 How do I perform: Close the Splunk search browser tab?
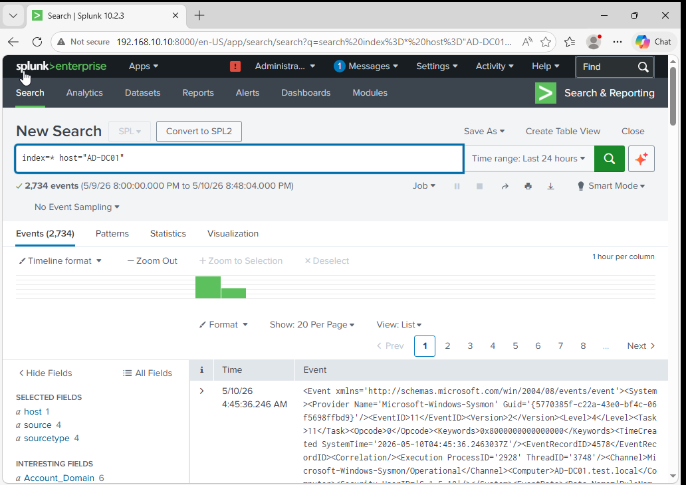(x=175, y=16)
